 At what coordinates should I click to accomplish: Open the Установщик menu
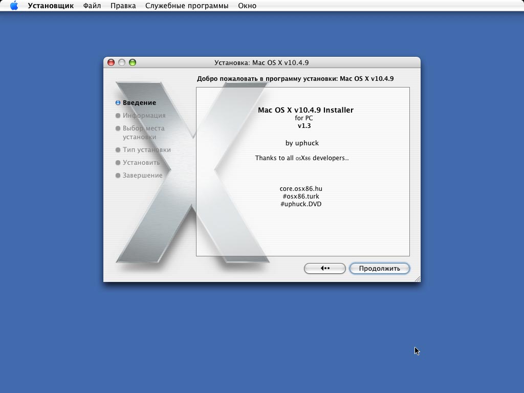(x=51, y=6)
